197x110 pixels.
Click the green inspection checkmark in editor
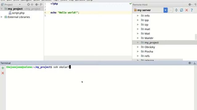coord(131,4)
